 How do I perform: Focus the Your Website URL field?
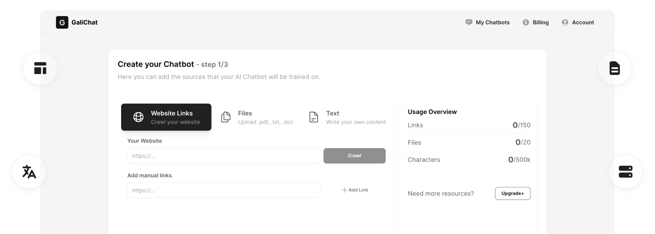223,156
